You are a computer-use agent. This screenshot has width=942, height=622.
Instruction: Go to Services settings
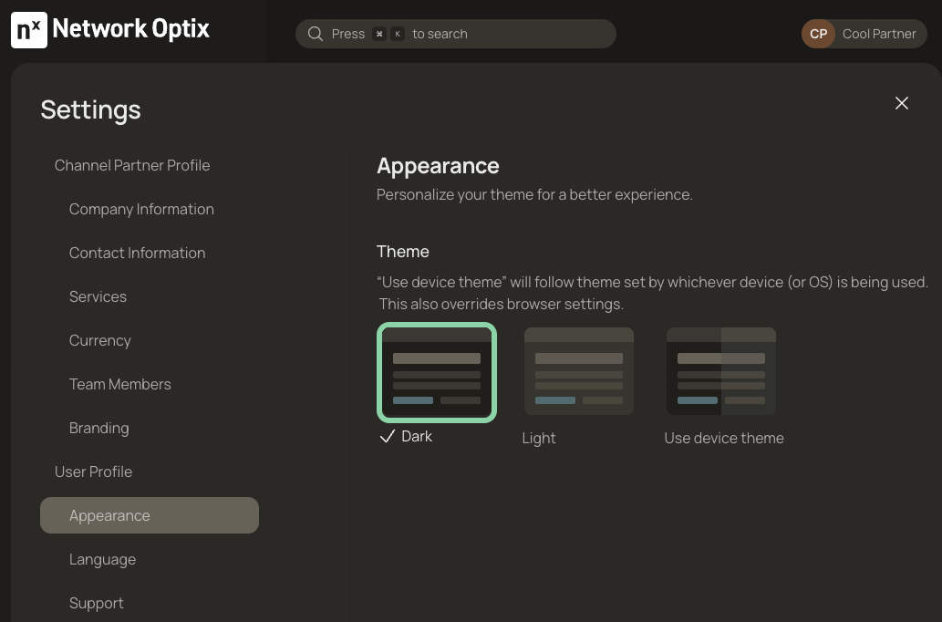(98, 297)
